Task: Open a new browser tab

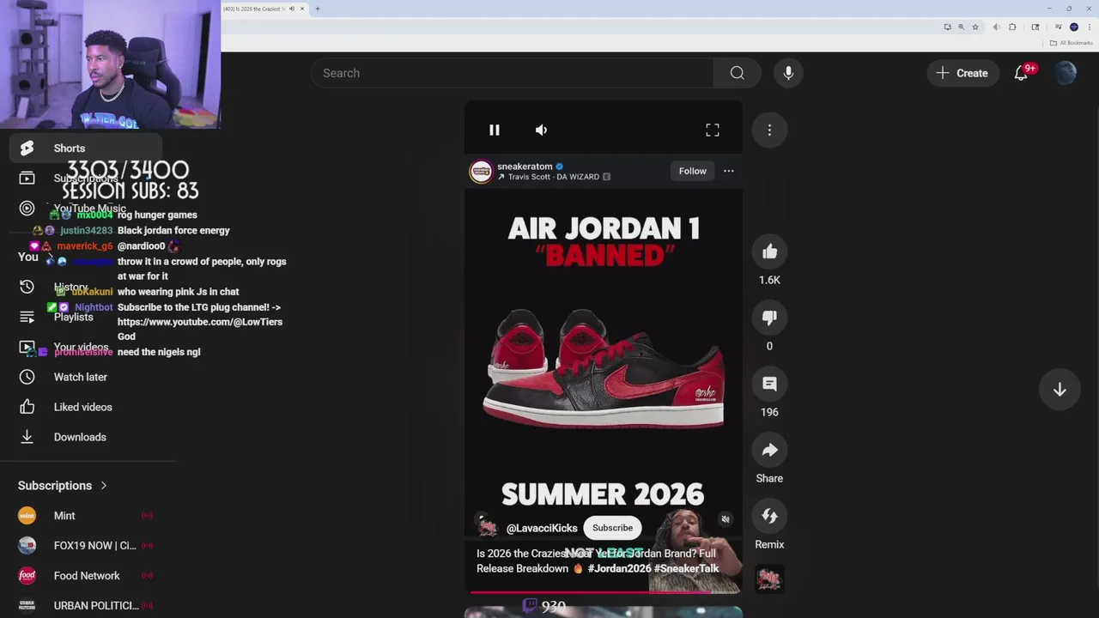Action: pyautogui.click(x=318, y=9)
